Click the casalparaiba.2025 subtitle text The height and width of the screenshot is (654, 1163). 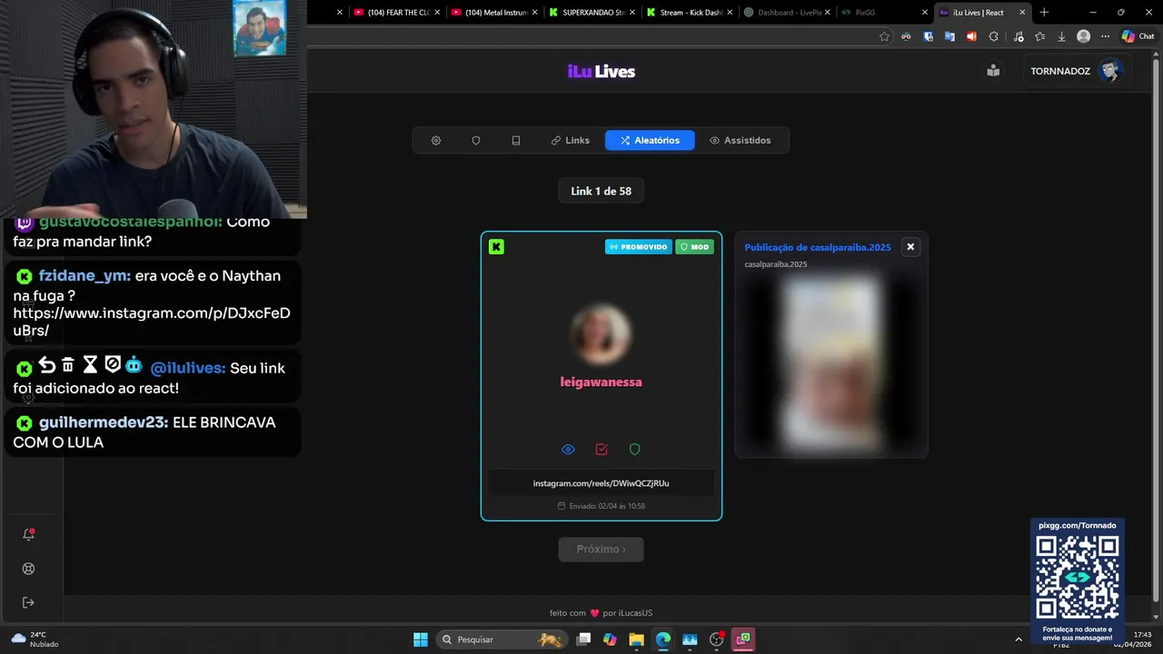coord(776,264)
